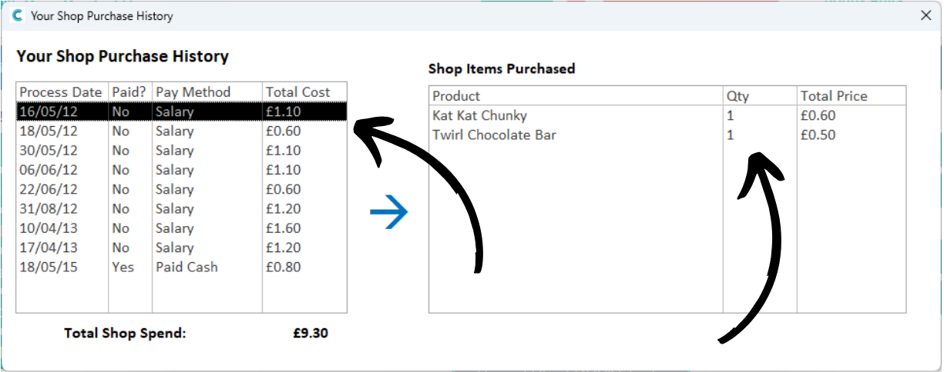Select the 31/08/12 purchase row
944x372 pixels.
click(182, 209)
